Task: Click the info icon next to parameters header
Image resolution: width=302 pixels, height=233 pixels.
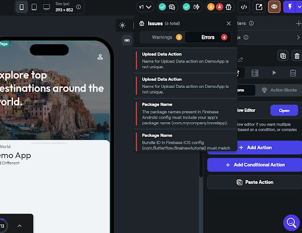Action: (x=251, y=23)
